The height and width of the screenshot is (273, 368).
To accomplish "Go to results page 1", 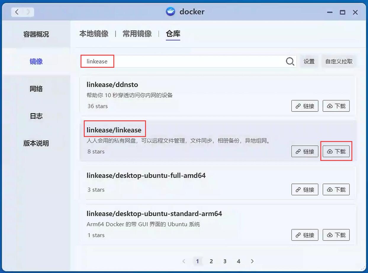I will (197, 261).
